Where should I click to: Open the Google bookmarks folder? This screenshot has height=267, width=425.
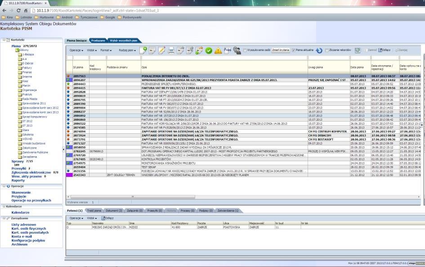click(x=108, y=17)
